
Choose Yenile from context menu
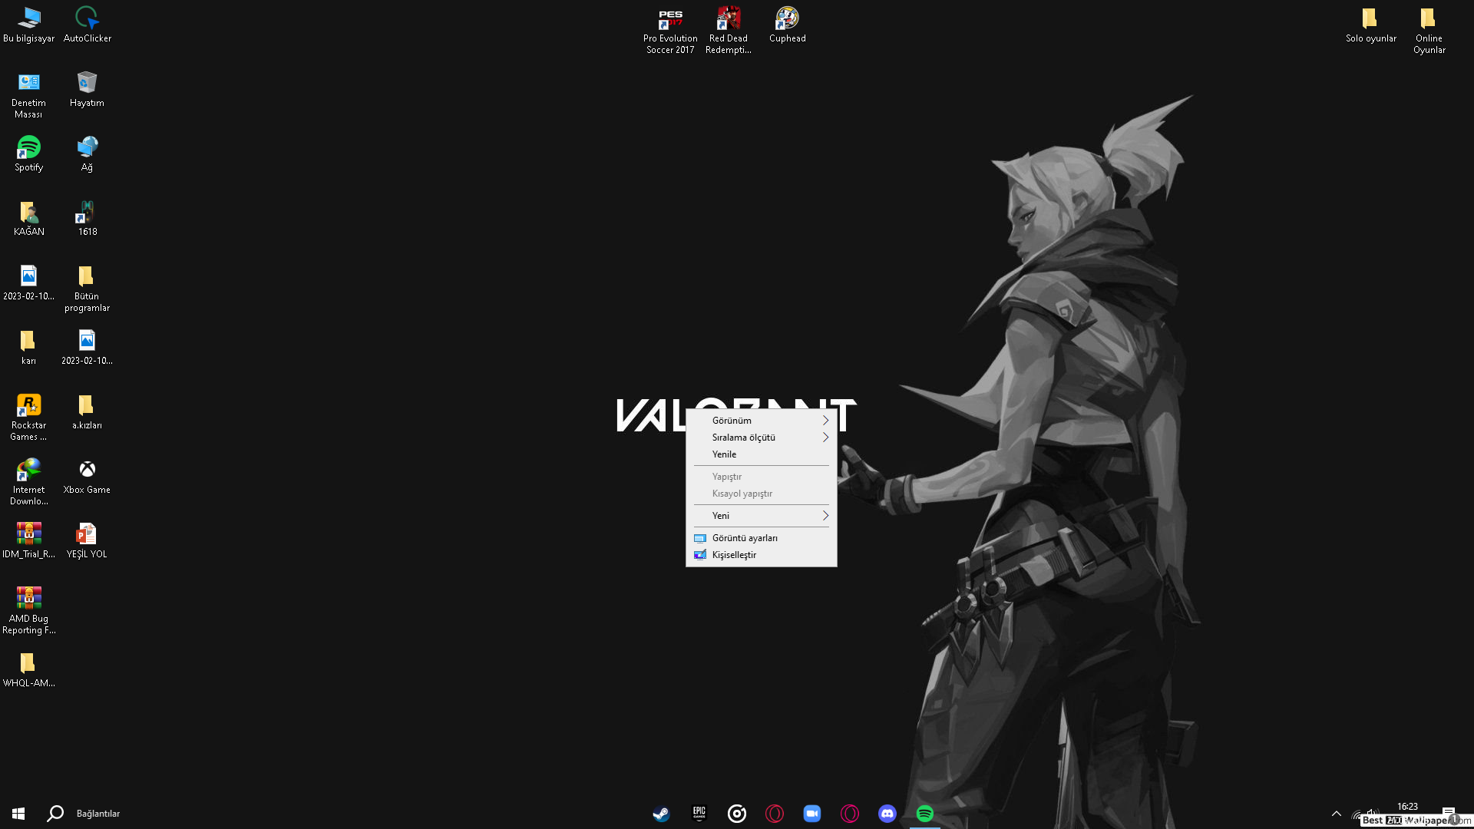coord(724,454)
